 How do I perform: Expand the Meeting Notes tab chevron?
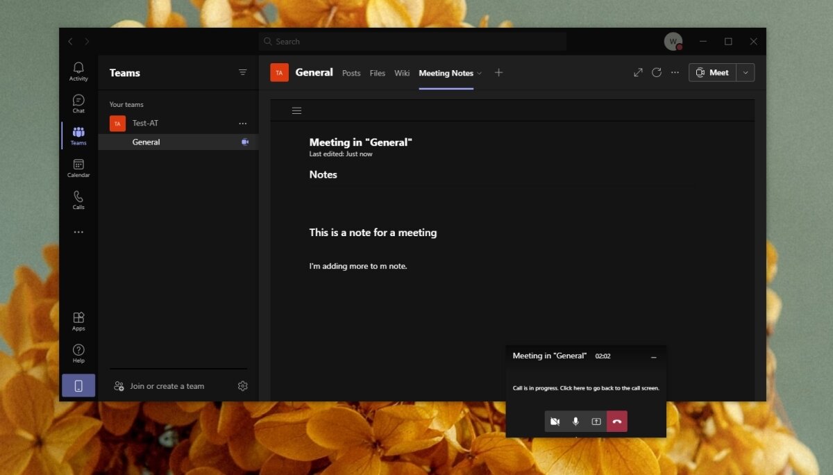tap(479, 73)
